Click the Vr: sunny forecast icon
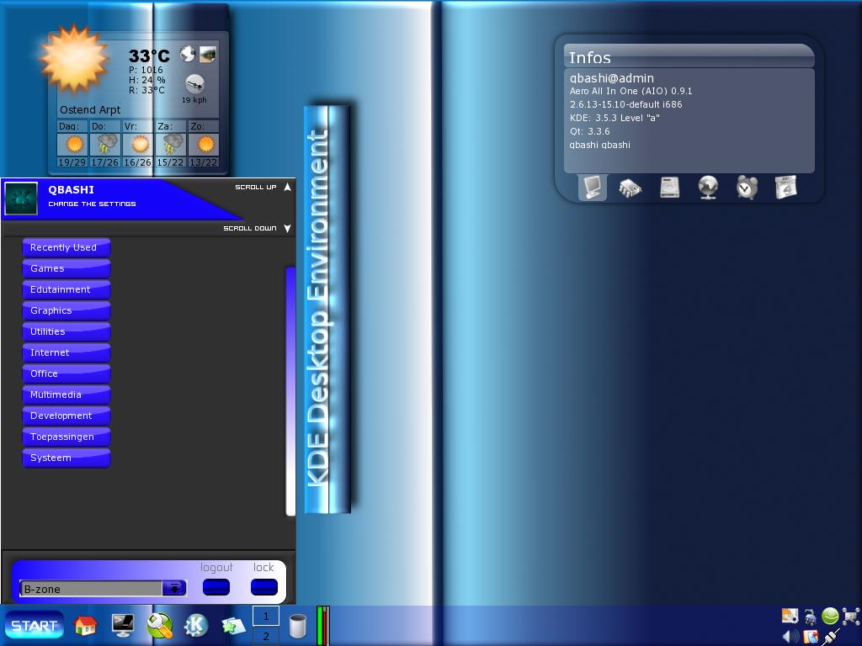 click(x=139, y=145)
